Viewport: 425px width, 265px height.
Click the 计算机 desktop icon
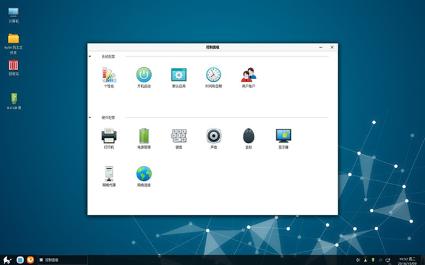pos(13,13)
